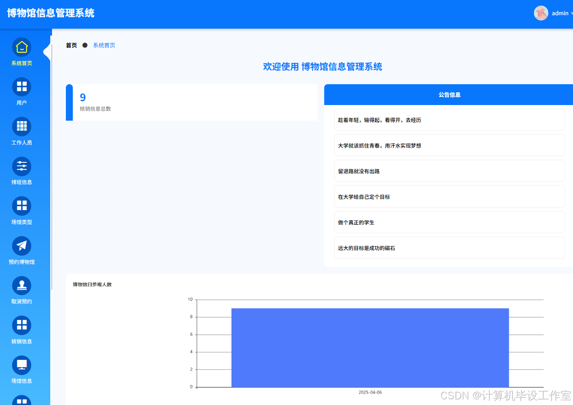Viewport: 573px width, 405px height.
Task: Open the 场馆类型 sidebar icon
Action: [x=22, y=206]
